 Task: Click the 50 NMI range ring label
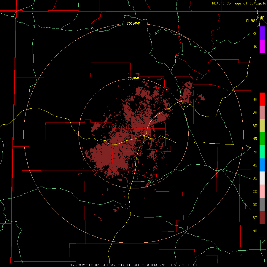coord(133,79)
